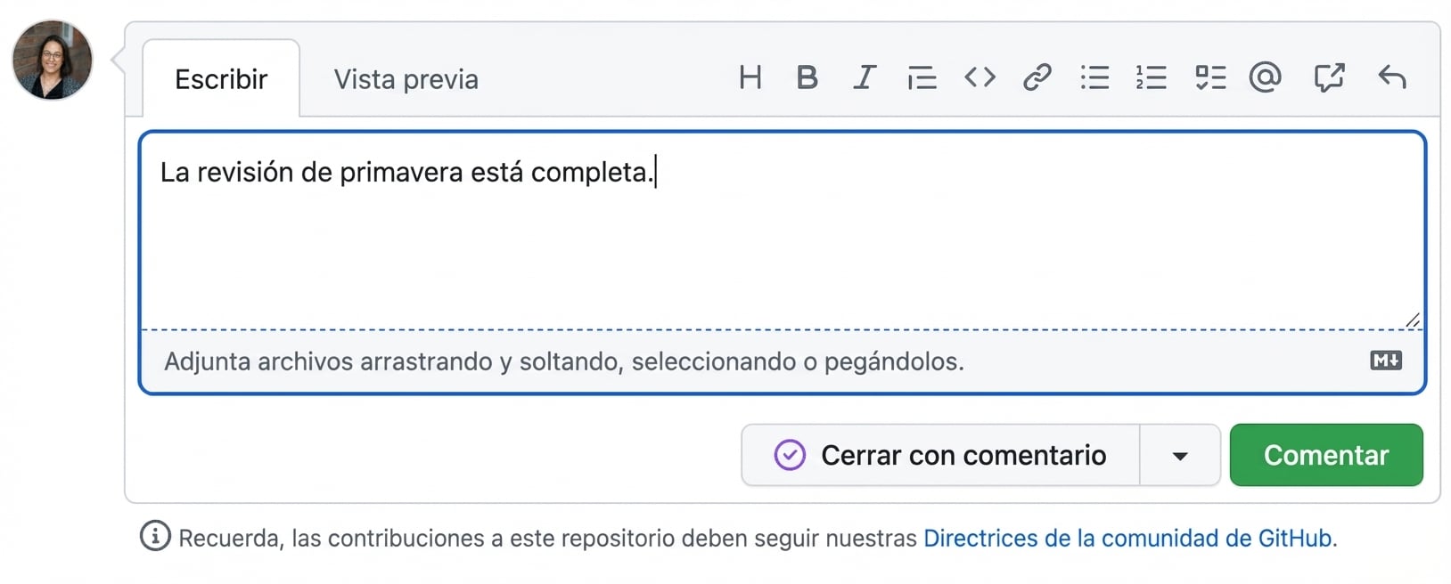The image size is (1451, 584).
Task: Reference an issue with the cross-reference icon
Action: (x=1329, y=78)
